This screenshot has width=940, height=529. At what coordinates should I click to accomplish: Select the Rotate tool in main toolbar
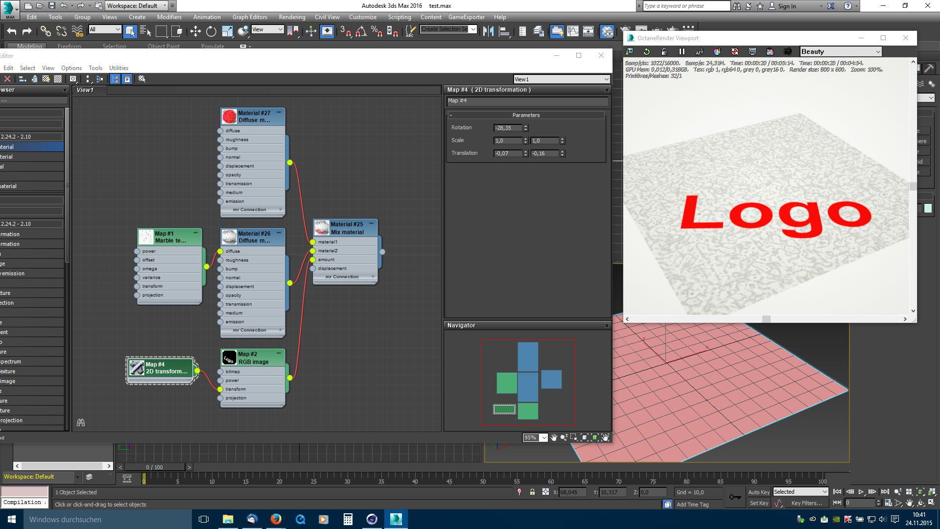(211, 31)
